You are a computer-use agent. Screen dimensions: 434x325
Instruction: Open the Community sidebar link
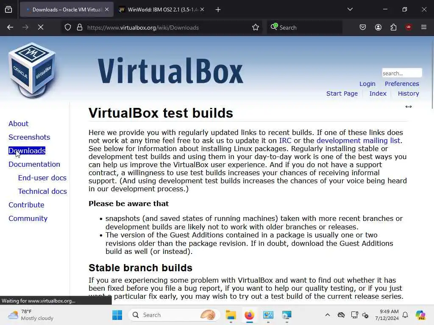(x=28, y=218)
